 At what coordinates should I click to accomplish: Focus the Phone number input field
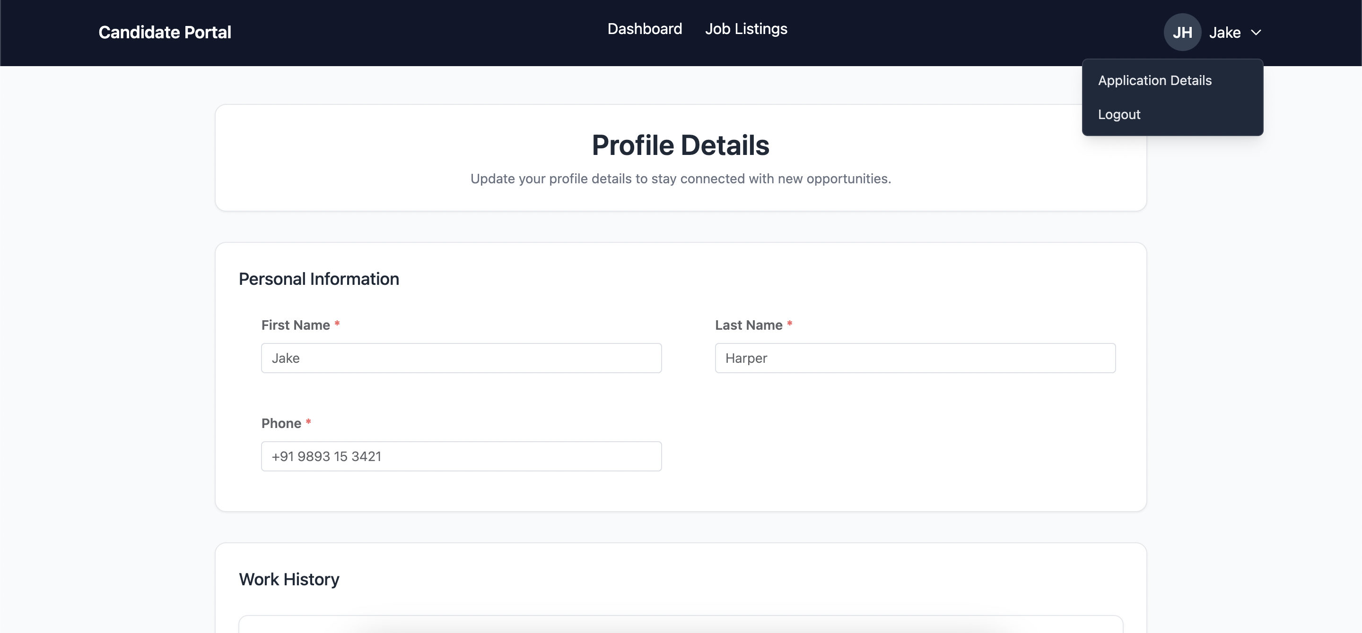pos(461,456)
